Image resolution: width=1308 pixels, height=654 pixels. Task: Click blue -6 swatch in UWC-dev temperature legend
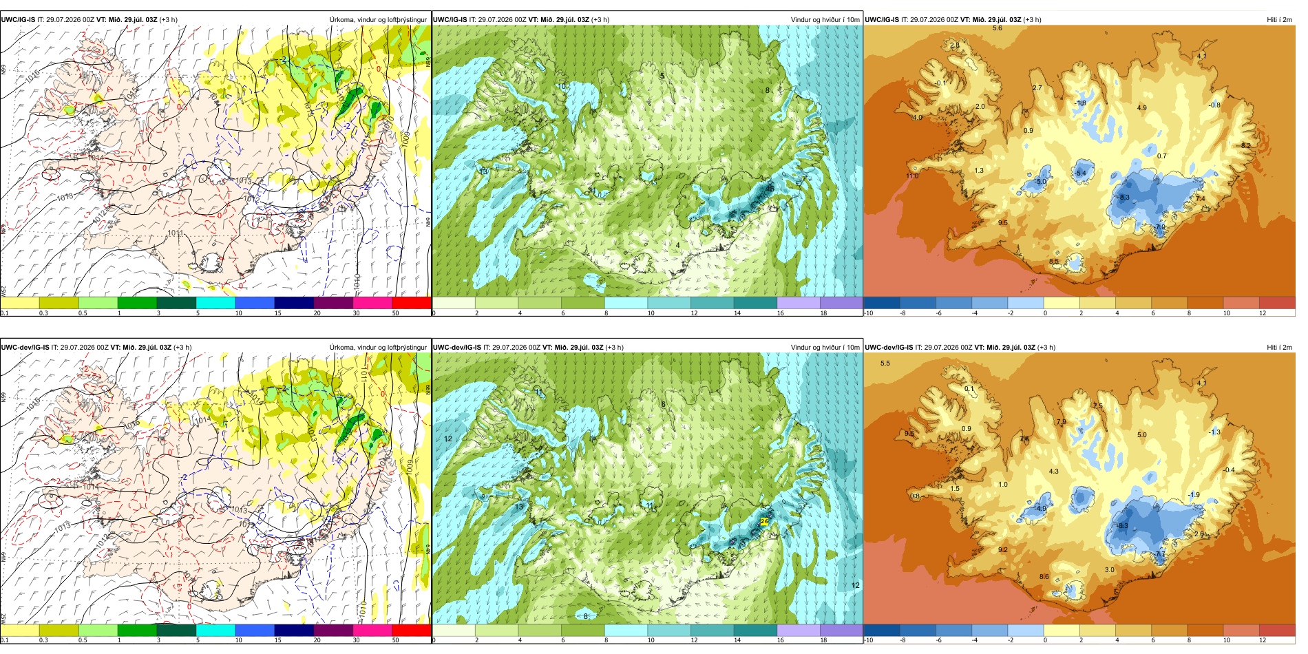coord(953,630)
